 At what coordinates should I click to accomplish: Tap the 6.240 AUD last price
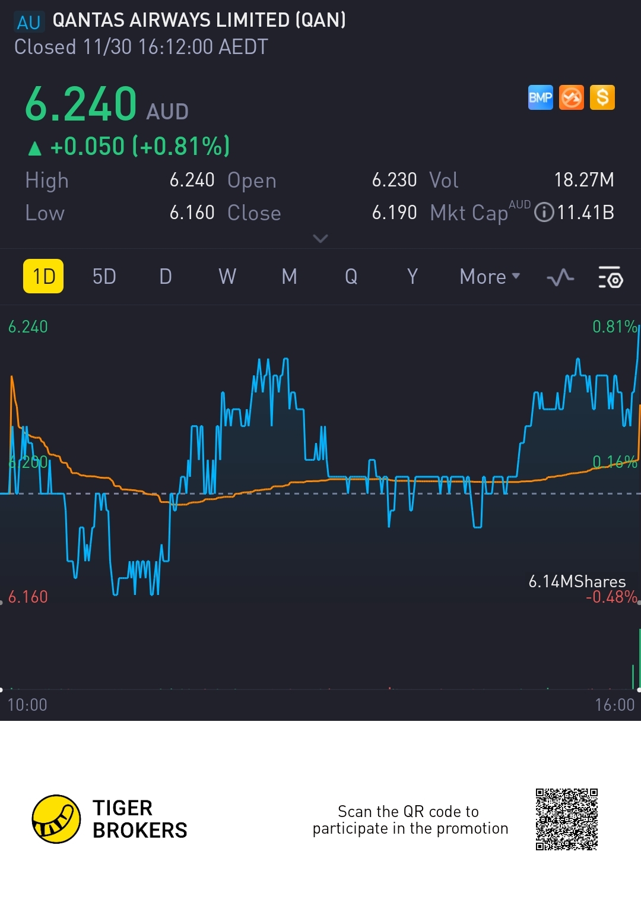[107, 104]
